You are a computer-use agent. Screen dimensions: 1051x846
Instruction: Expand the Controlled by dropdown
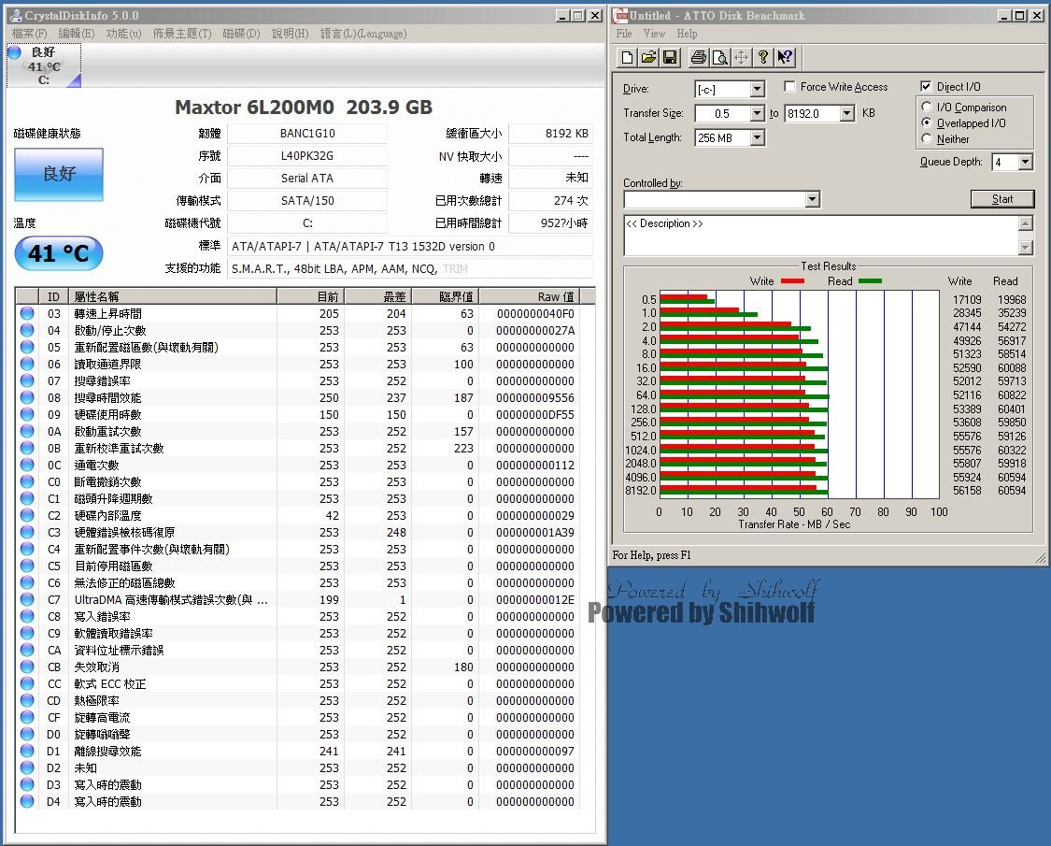click(812, 199)
